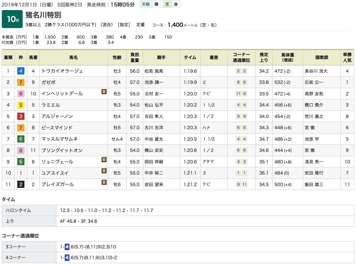The height and width of the screenshot is (266, 356).
Task: Open horse name トウカイオラージュ
Action: 62,71
